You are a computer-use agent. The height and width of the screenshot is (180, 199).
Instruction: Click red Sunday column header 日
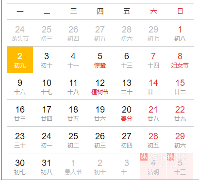click(180, 12)
